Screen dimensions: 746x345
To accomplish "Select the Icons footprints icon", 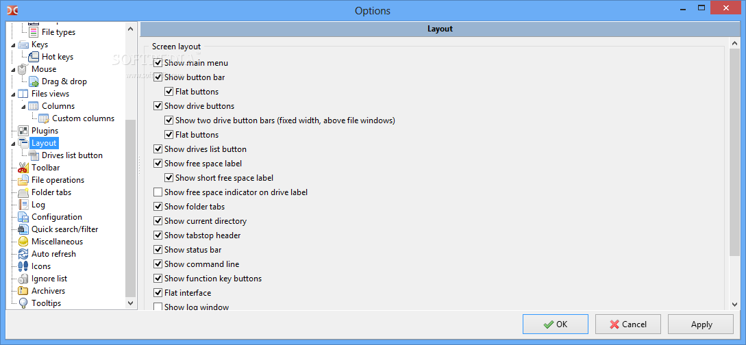I will (23, 266).
